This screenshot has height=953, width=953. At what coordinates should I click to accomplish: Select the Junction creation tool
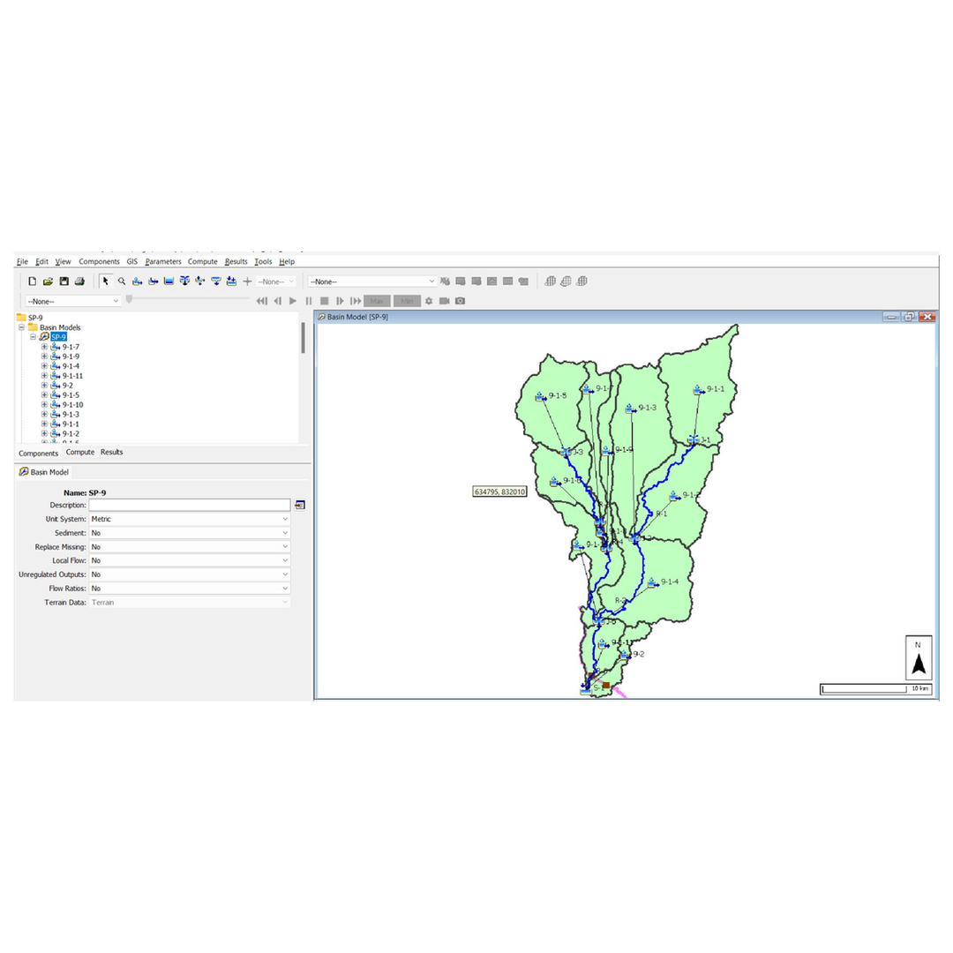click(184, 281)
